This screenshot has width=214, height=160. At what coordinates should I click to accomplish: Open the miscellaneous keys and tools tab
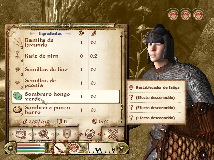113,134
